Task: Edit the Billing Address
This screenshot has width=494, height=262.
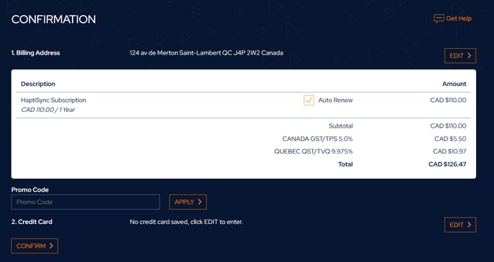Action: point(460,56)
